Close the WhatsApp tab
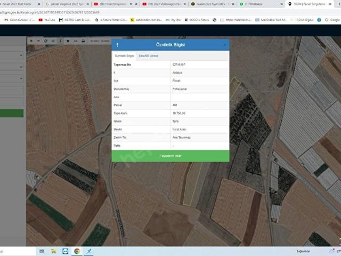The height and width of the screenshot is (256, 341). tap(282, 4)
